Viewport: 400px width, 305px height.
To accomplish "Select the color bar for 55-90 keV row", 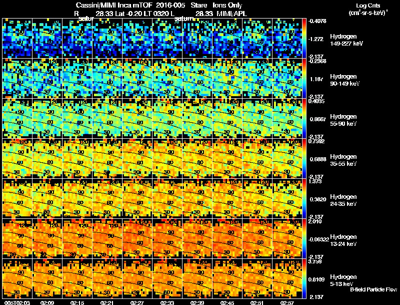I will pyautogui.click(x=304, y=119).
